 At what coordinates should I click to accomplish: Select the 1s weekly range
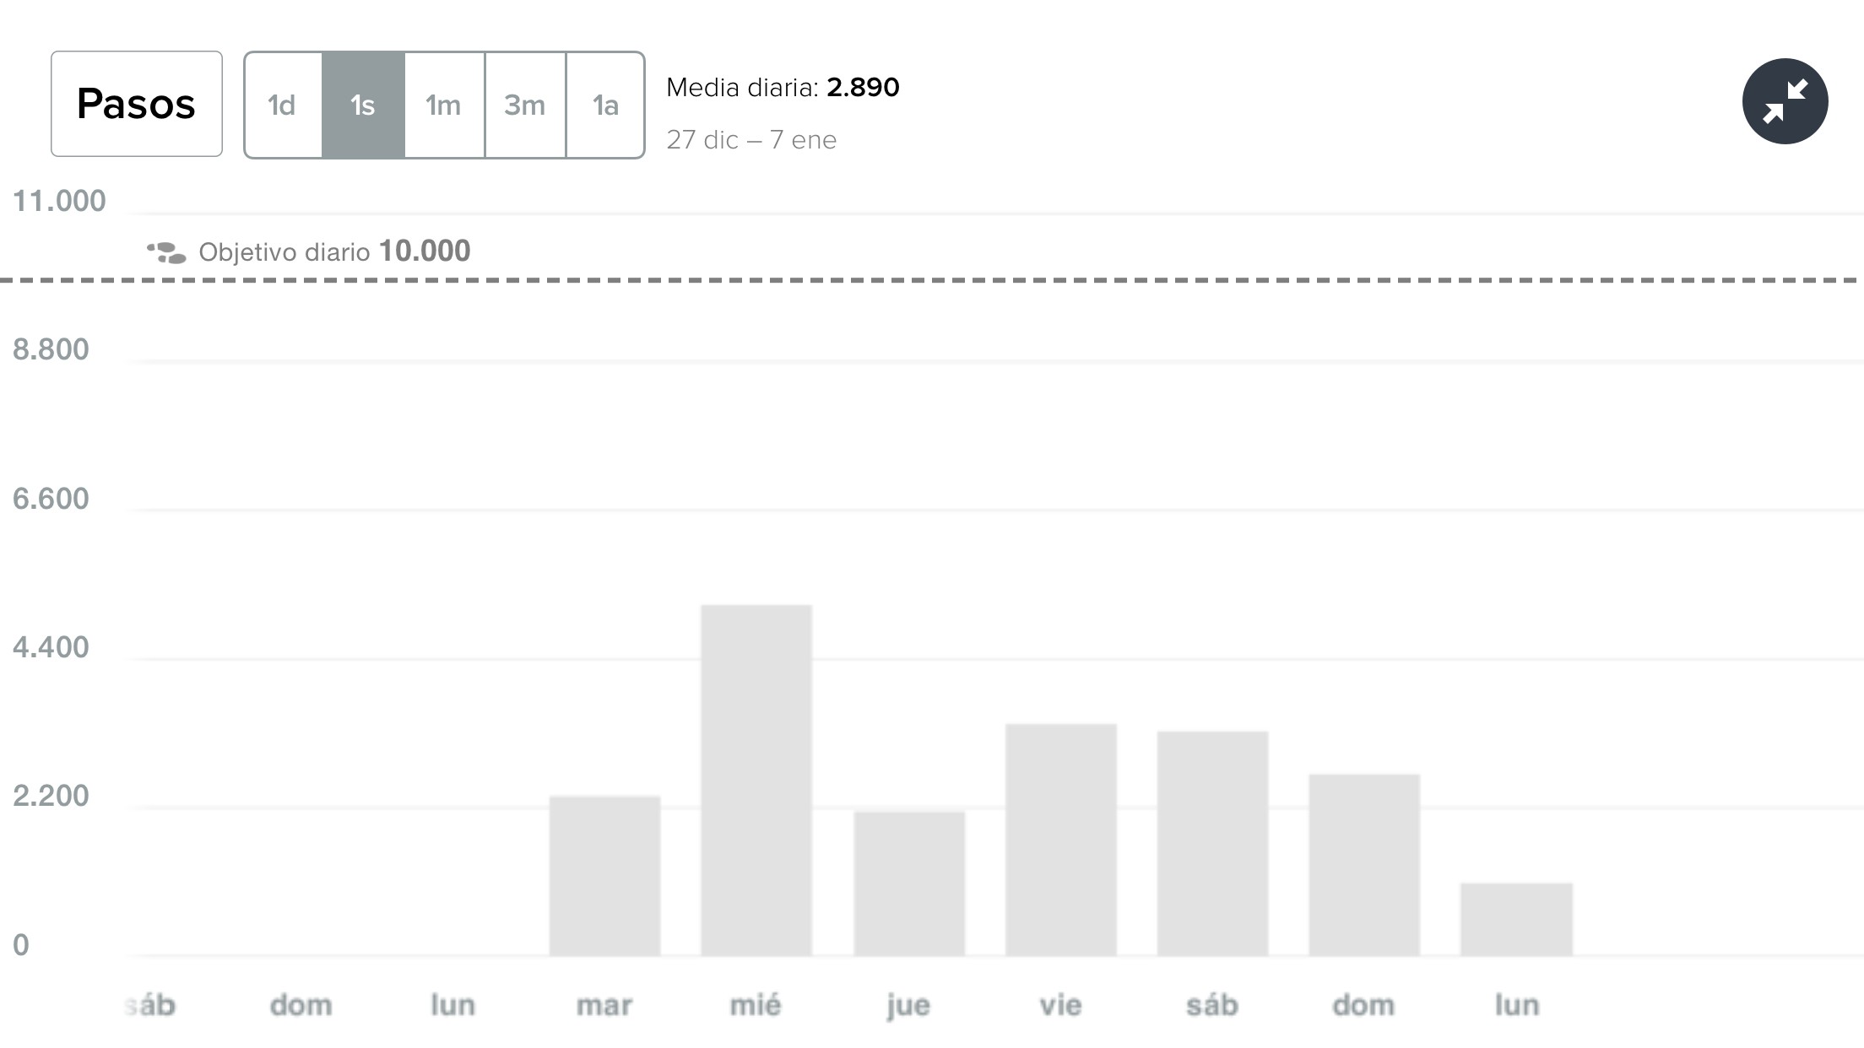[x=363, y=105]
